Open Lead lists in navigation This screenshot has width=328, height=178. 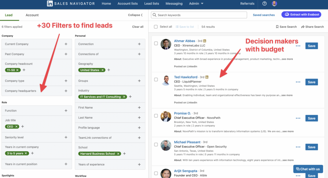point(152,4)
